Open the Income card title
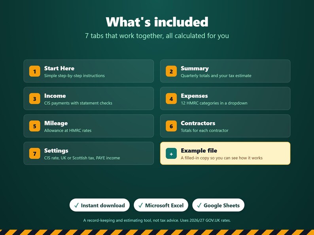 pyautogui.click(x=55, y=96)
